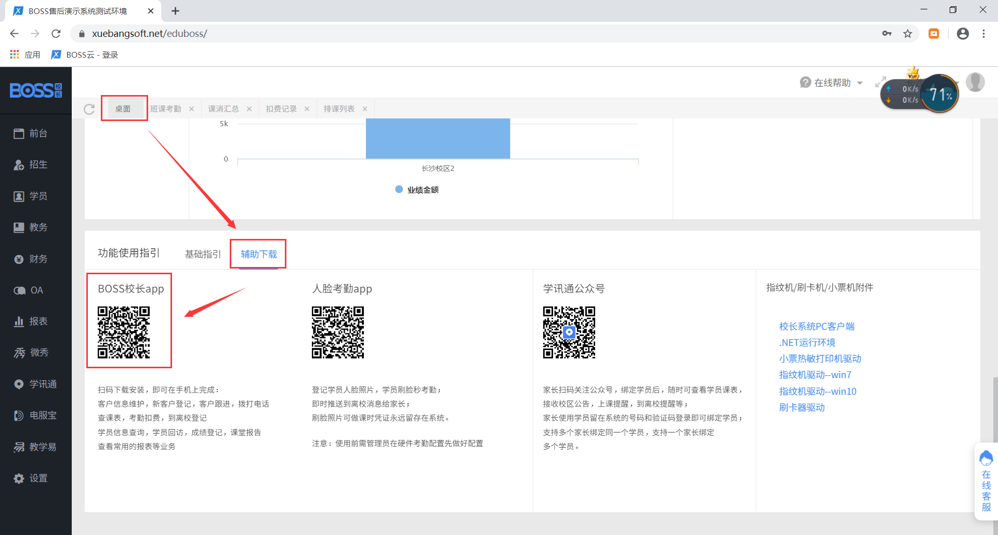Switch to the 班课考勤 tab
The width and height of the screenshot is (998, 535).
click(x=166, y=109)
